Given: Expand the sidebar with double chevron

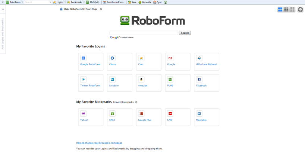Looking at the screenshot, I should coord(3,9).
